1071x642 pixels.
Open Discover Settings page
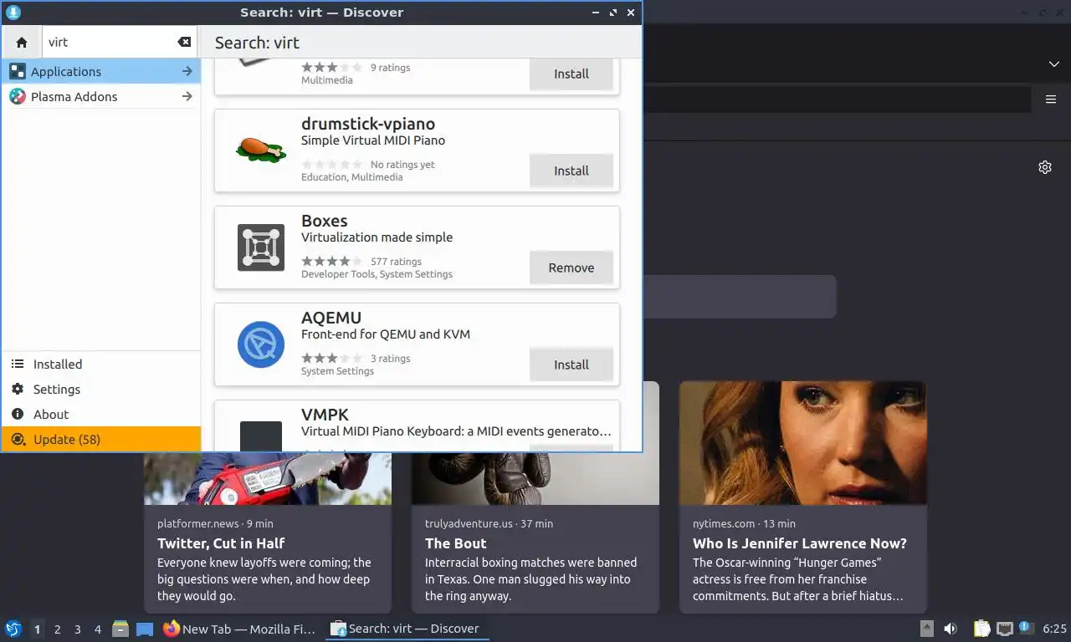(x=101, y=389)
